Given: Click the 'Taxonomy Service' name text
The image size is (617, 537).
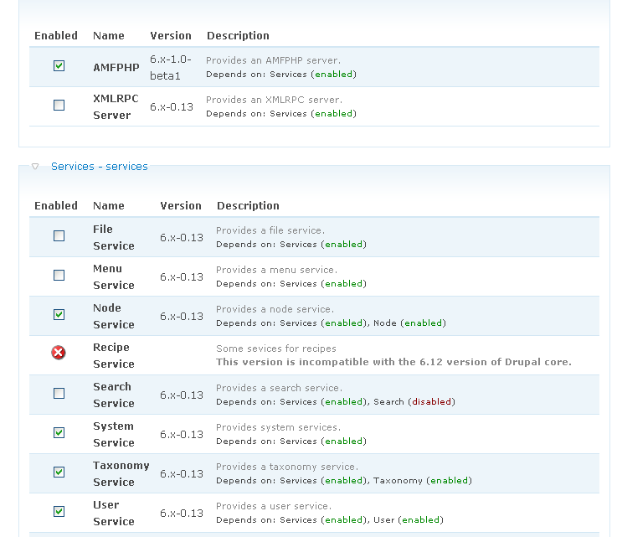Looking at the screenshot, I should [x=121, y=473].
